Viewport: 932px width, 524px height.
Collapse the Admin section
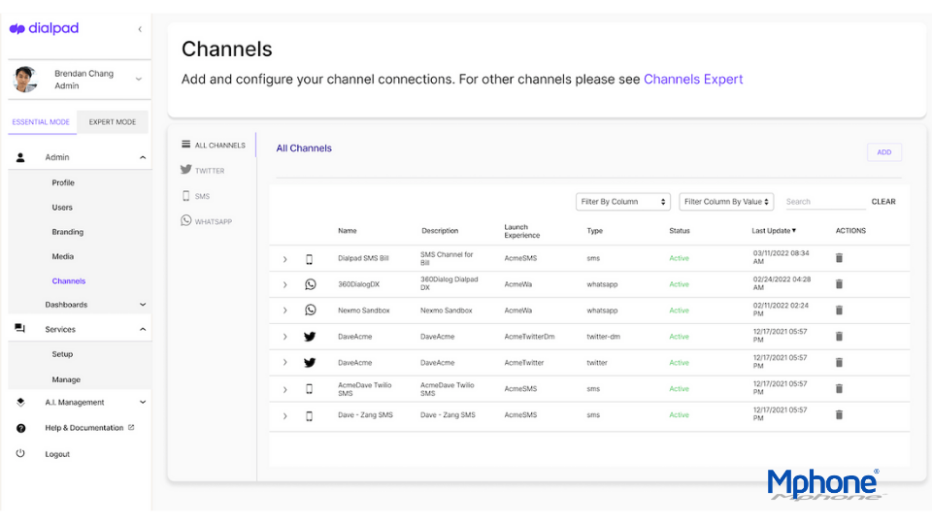click(143, 157)
